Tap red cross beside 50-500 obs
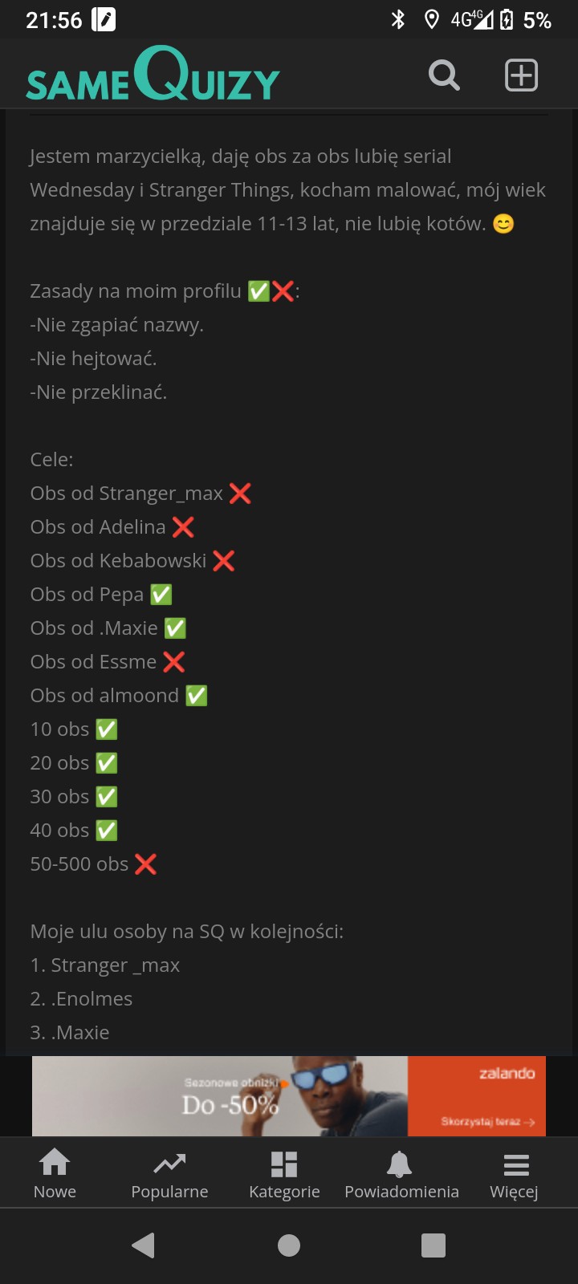This screenshot has width=578, height=1284. coord(145,864)
